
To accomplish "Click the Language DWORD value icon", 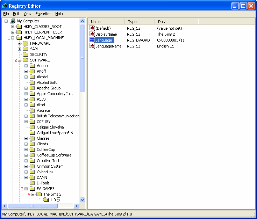I will (92, 40).
